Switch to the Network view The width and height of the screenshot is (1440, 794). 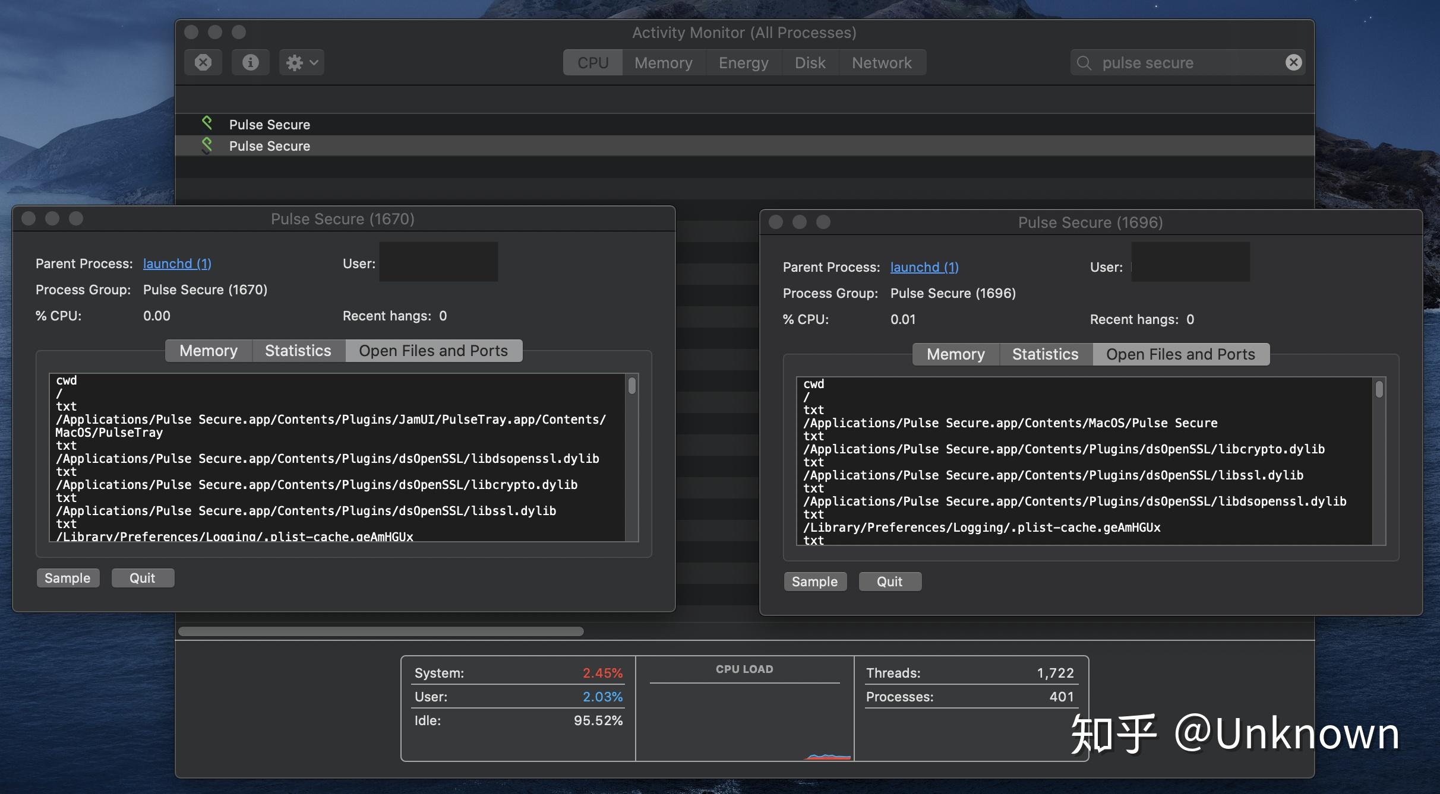pyautogui.click(x=881, y=62)
